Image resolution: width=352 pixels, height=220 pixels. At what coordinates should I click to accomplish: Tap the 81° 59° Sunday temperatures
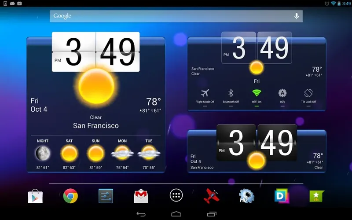pyautogui.click(x=95, y=168)
